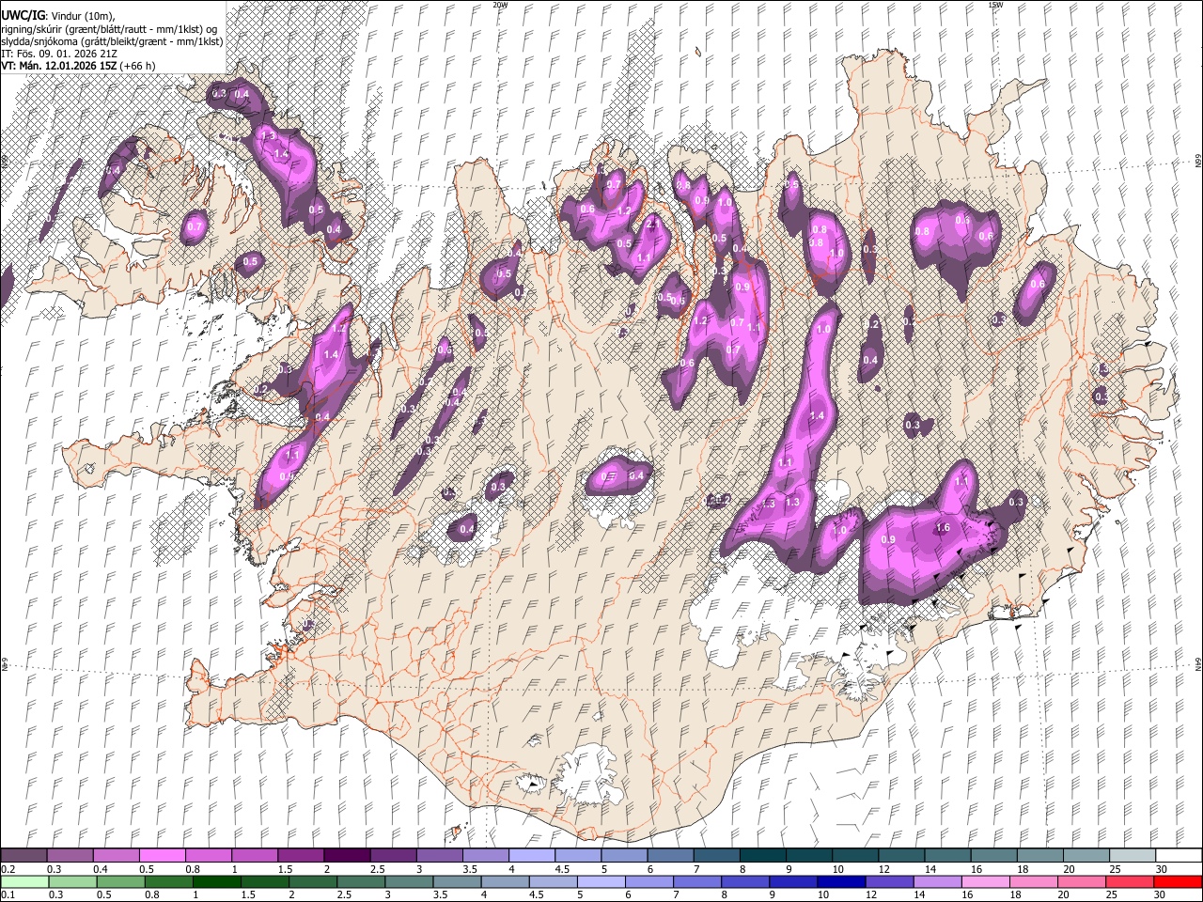This screenshot has height=902, width=1203.
Task: Click the lavender 4 swatch in upper legend
Action: tap(531, 855)
